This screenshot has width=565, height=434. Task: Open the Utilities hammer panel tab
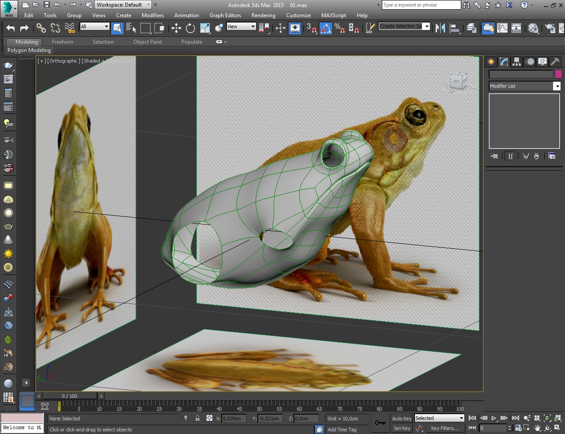[x=555, y=62]
